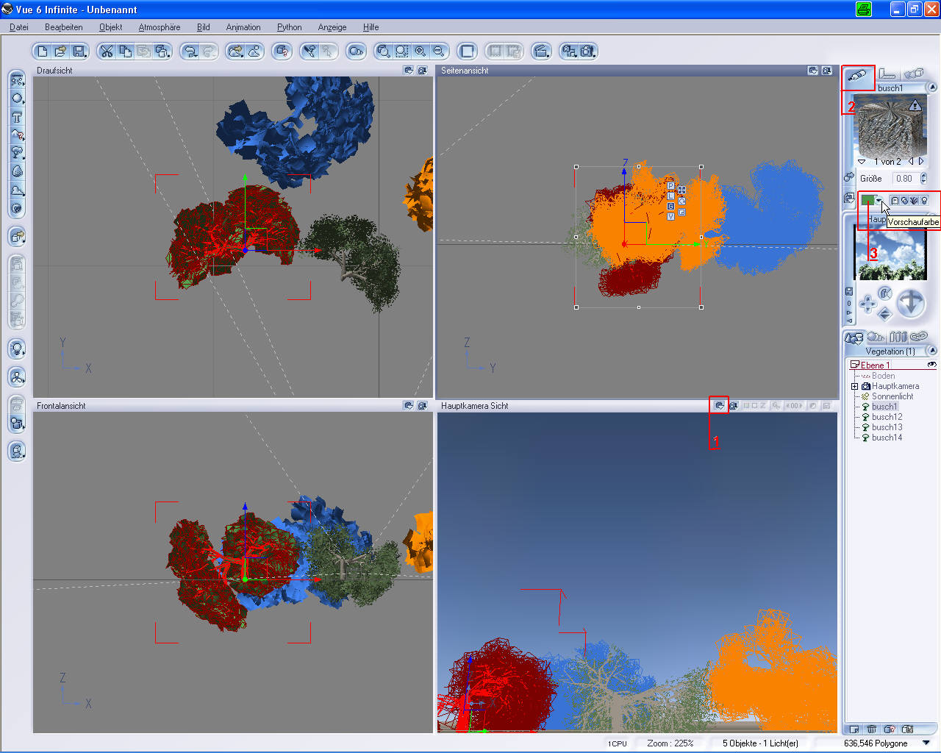The height and width of the screenshot is (753, 941).
Task: Click the zoom-out magnifier toolbar icon
Action: [x=439, y=51]
